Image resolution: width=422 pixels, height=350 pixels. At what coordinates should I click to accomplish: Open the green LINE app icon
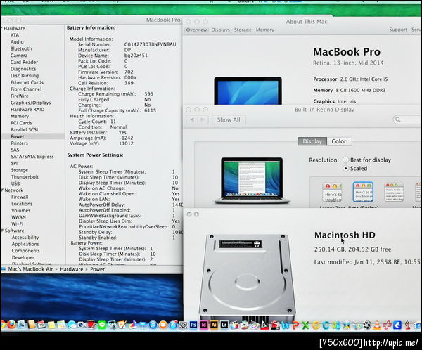tap(102, 325)
